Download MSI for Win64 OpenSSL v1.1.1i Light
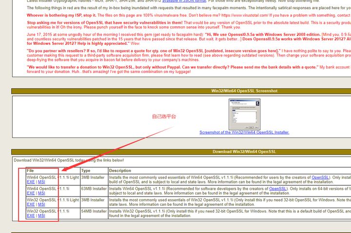 coord(41,182)
